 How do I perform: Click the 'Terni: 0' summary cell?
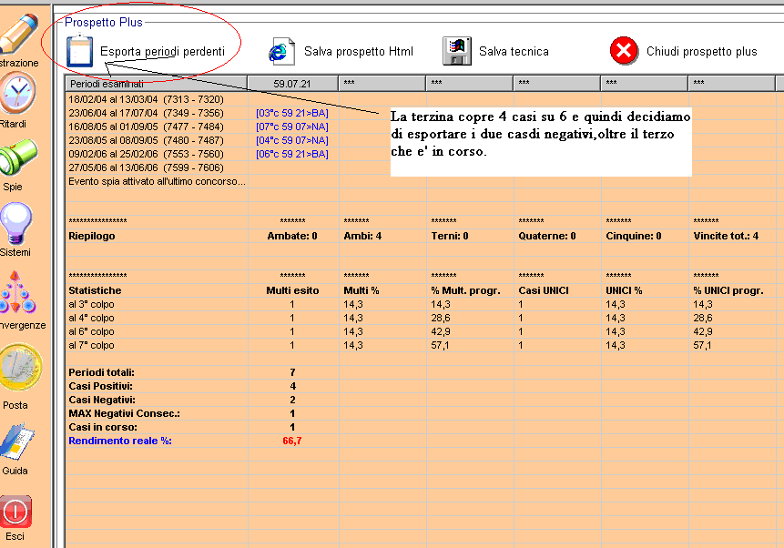click(450, 236)
